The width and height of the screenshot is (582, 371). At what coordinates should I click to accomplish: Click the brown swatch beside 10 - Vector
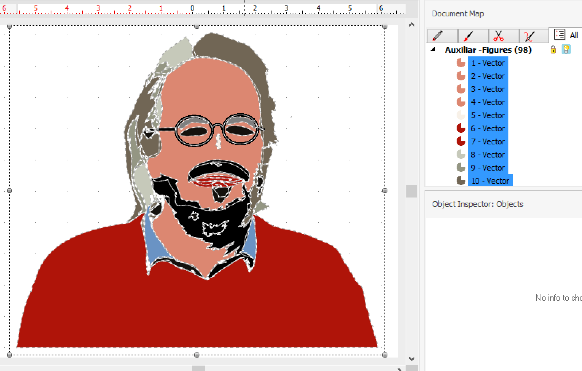click(x=461, y=181)
